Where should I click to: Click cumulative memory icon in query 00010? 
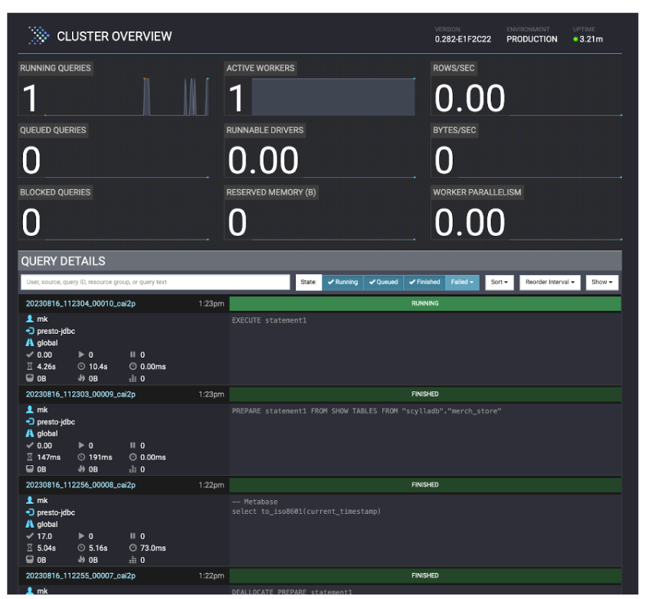click(x=133, y=378)
